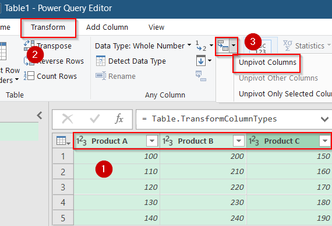Screen dimensions: 332x226
Task: Click the cell with value 210
Action: tap(203, 172)
